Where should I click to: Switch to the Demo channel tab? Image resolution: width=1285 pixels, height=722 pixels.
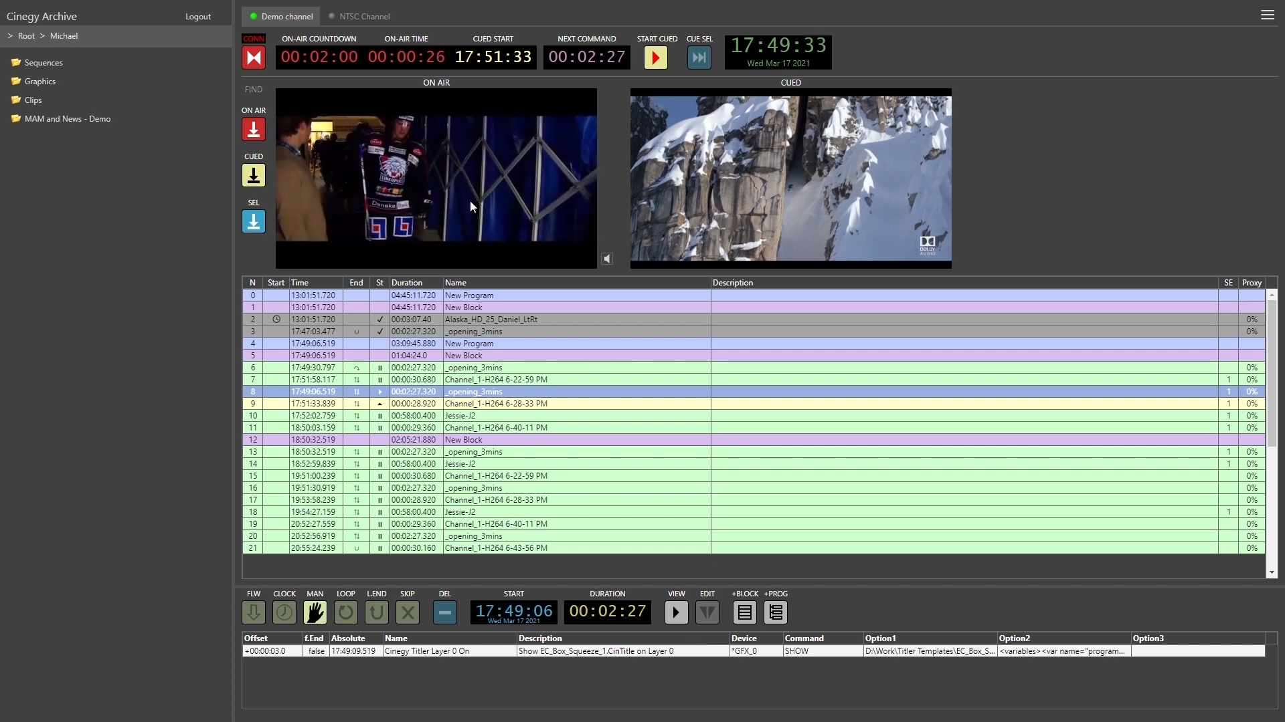click(x=282, y=16)
